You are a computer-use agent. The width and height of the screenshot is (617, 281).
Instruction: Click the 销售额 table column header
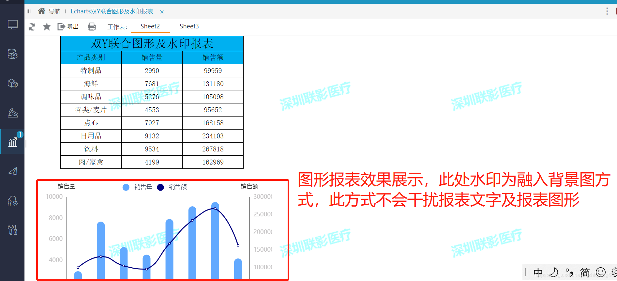[213, 57]
